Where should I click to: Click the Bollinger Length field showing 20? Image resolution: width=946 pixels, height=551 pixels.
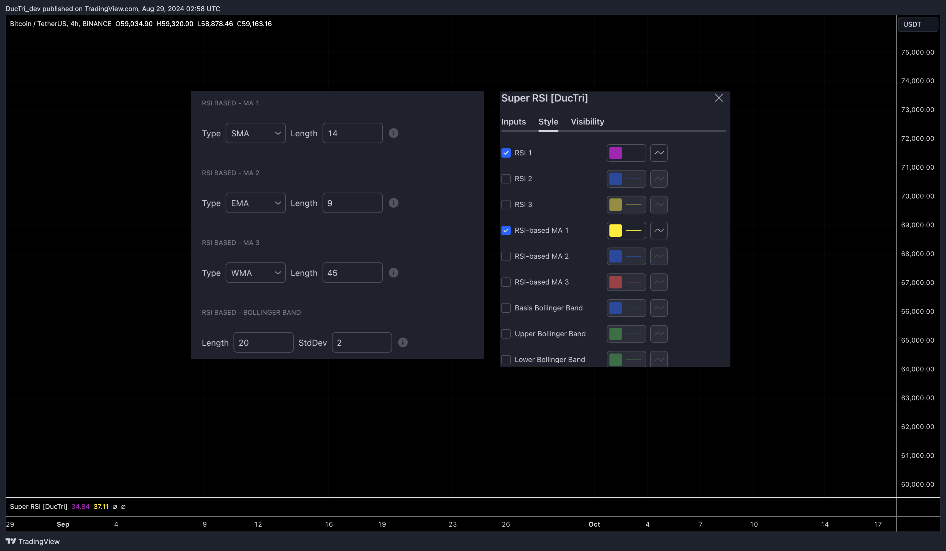[263, 343]
